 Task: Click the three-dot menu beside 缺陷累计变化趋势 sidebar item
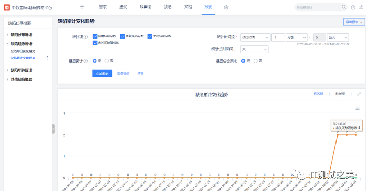tap(47, 58)
